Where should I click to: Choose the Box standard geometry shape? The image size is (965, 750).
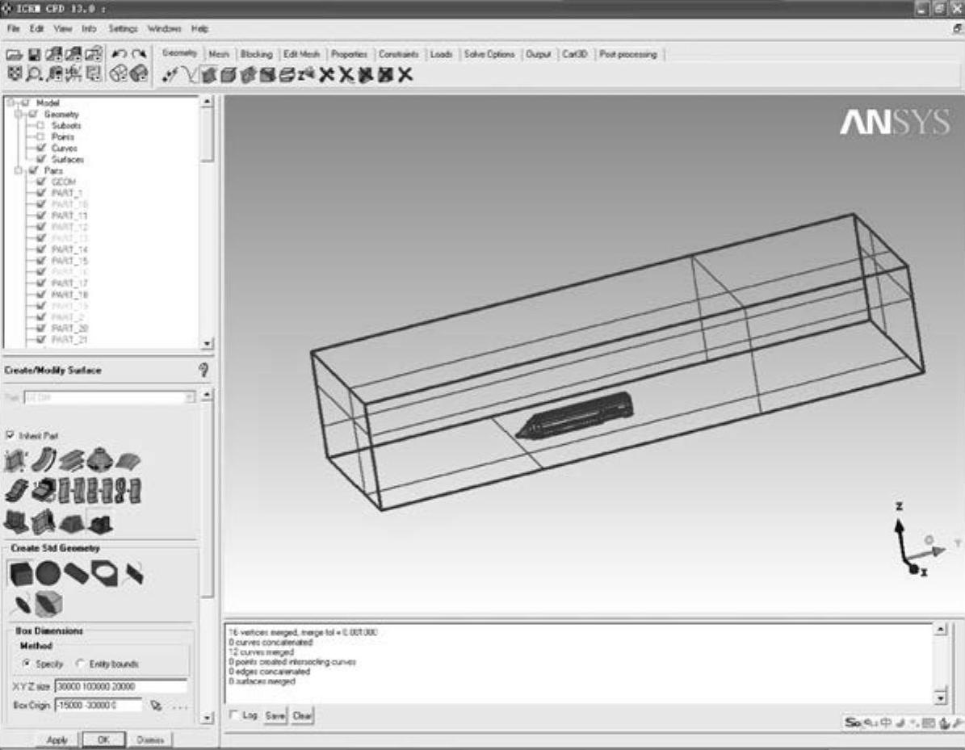point(20,573)
